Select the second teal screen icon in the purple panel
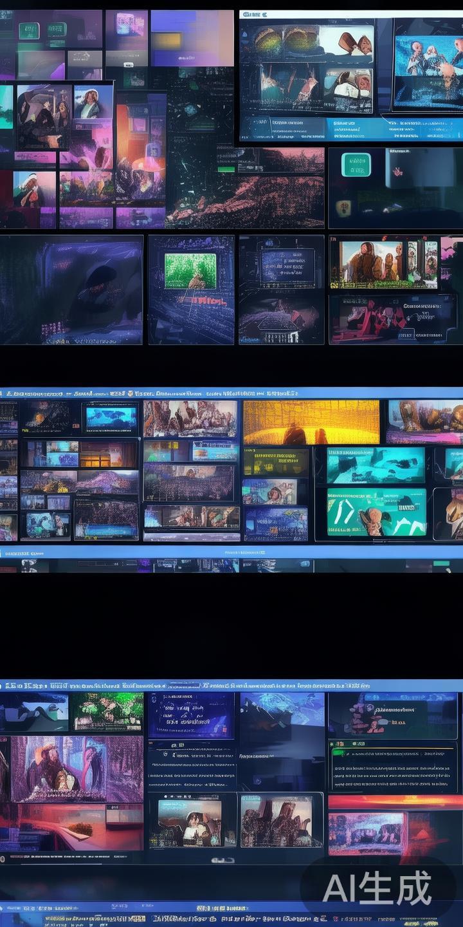The height and width of the screenshot is (927, 463). (56, 29)
